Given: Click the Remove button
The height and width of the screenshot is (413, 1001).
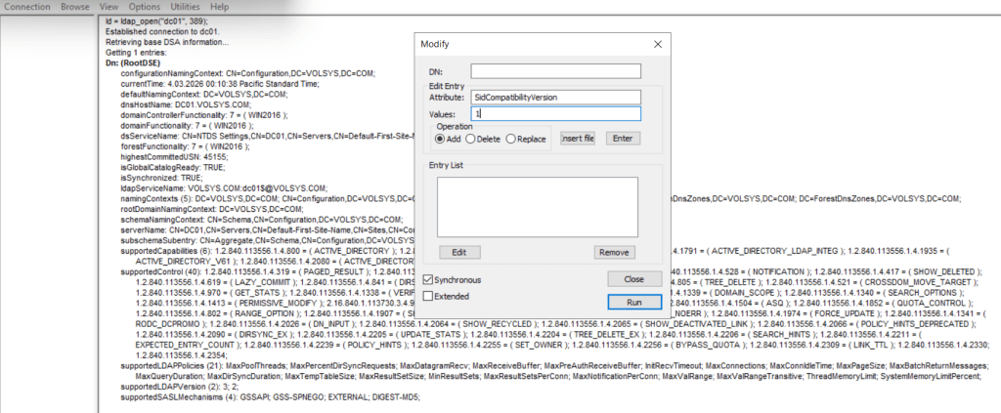Looking at the screenshot, I should point(614,252).
